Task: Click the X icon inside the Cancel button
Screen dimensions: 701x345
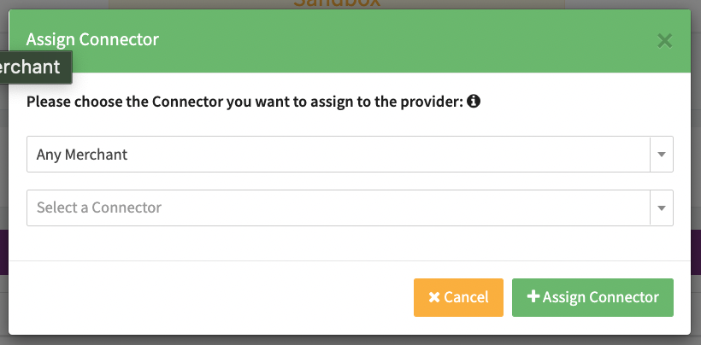Action: click(x=434, y=297)
